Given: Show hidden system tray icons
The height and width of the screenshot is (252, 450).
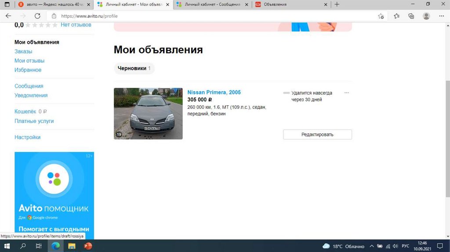Looking at the screenshot, I should [x=372, y=246].
